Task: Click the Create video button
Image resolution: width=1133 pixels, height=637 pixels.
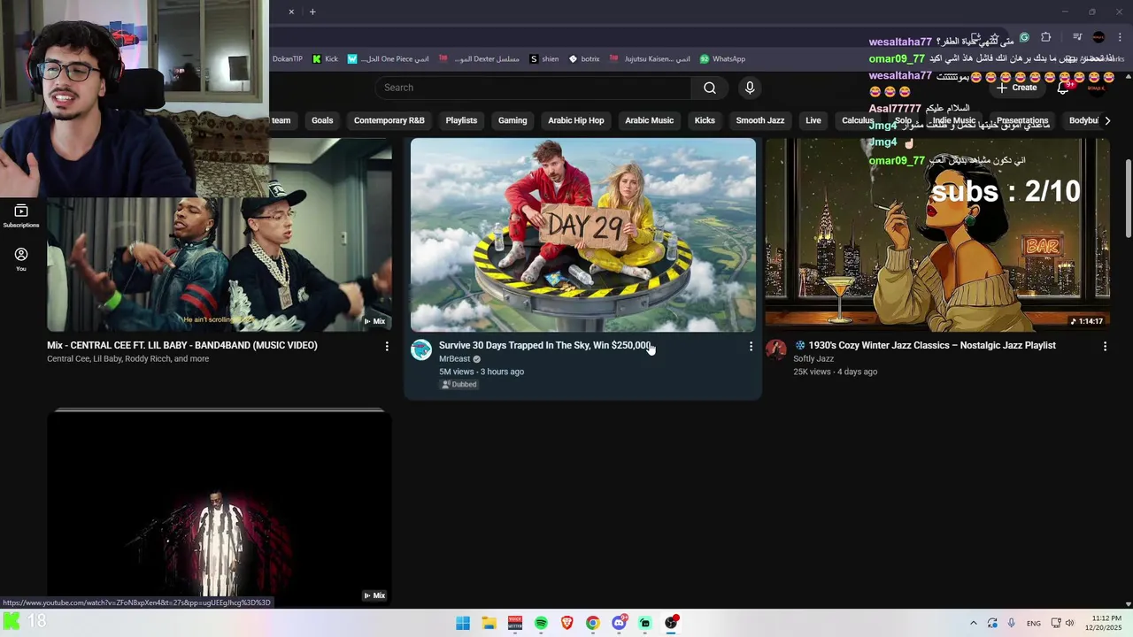Action: [x=1016, y=88]
